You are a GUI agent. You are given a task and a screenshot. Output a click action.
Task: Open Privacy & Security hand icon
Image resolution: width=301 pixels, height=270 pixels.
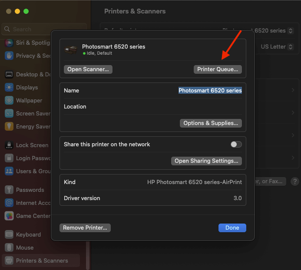9,56
